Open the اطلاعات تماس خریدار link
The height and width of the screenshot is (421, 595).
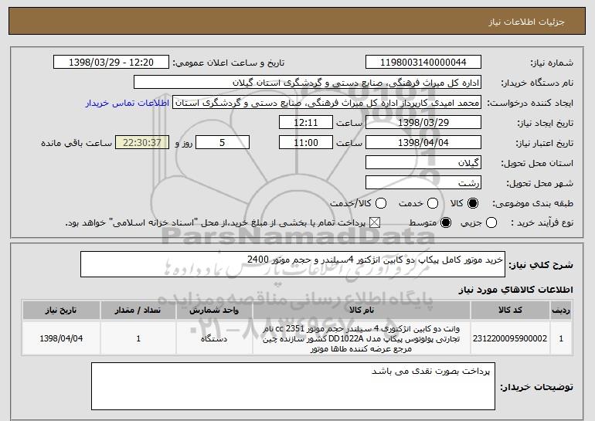click(127, 103)
